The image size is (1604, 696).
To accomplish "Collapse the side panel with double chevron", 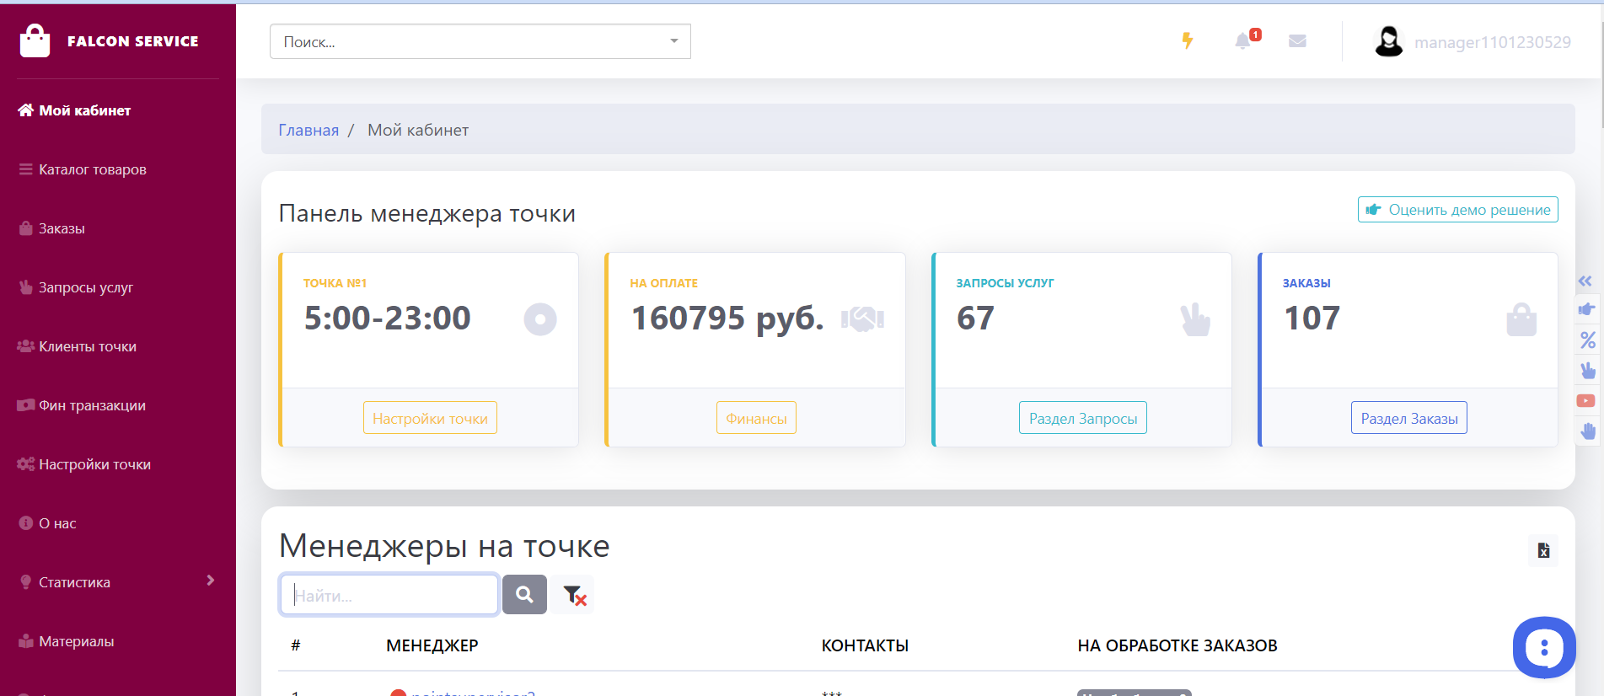I will 1585,281.
